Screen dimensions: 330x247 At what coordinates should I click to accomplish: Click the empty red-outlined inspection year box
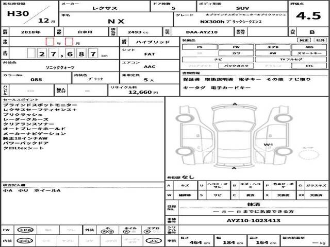pyautogui.click(x=49, y=41)
